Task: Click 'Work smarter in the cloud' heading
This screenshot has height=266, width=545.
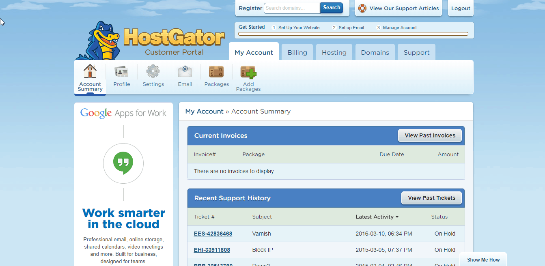Action: 124,219
